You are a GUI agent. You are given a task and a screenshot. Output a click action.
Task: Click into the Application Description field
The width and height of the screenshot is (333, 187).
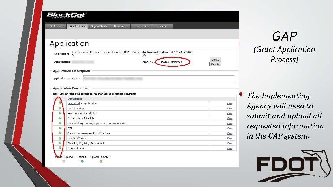(159, 79)
